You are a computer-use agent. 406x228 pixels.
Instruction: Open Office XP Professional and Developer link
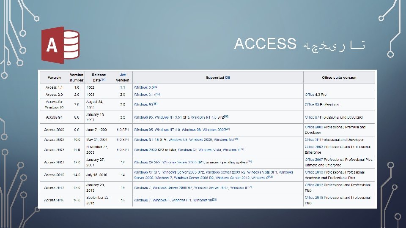click(x=334, y=140)
